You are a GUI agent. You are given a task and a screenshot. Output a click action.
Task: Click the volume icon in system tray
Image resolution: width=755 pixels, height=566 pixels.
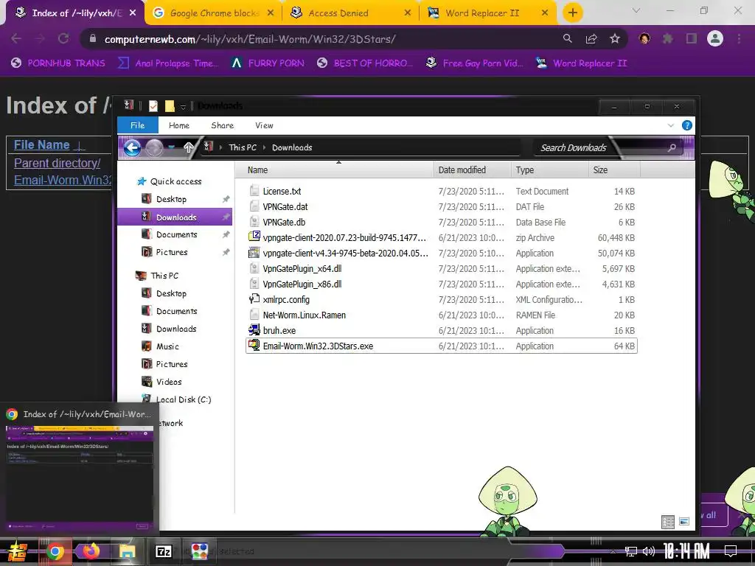click(649, 551)
